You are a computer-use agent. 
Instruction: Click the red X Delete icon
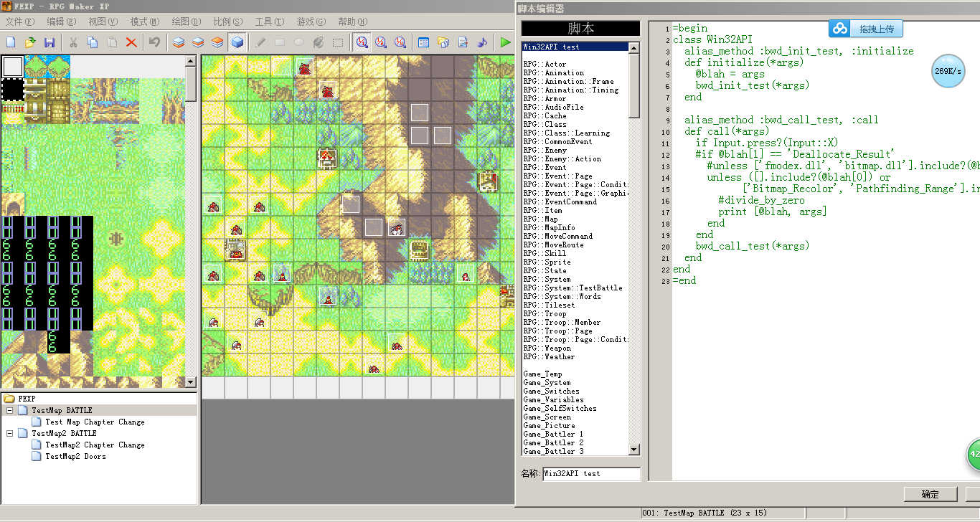pyautogui.click(x=131, y=42)
